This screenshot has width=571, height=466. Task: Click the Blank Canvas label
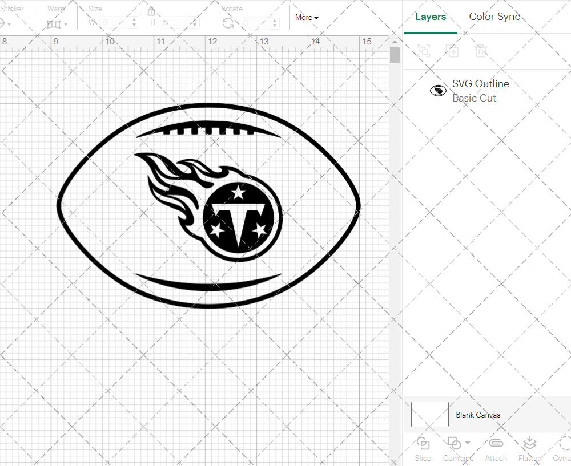coord(478,415)
